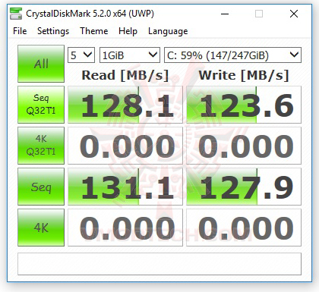Start the plain Seq test
This screenshot has height=292, width=319.
coord(41,187)
